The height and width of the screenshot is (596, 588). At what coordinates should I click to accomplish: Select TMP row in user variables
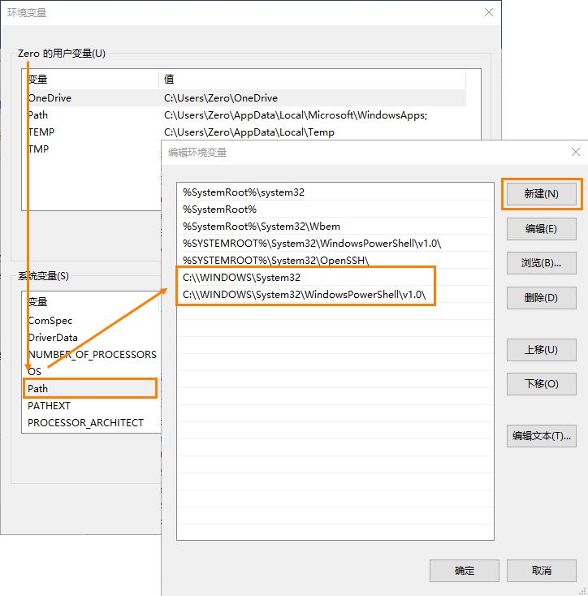[91, 149]
